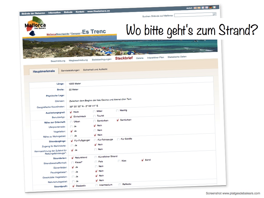Go to Interaktiver Plan
264x198 pixels.
click(x=155, y=58)
